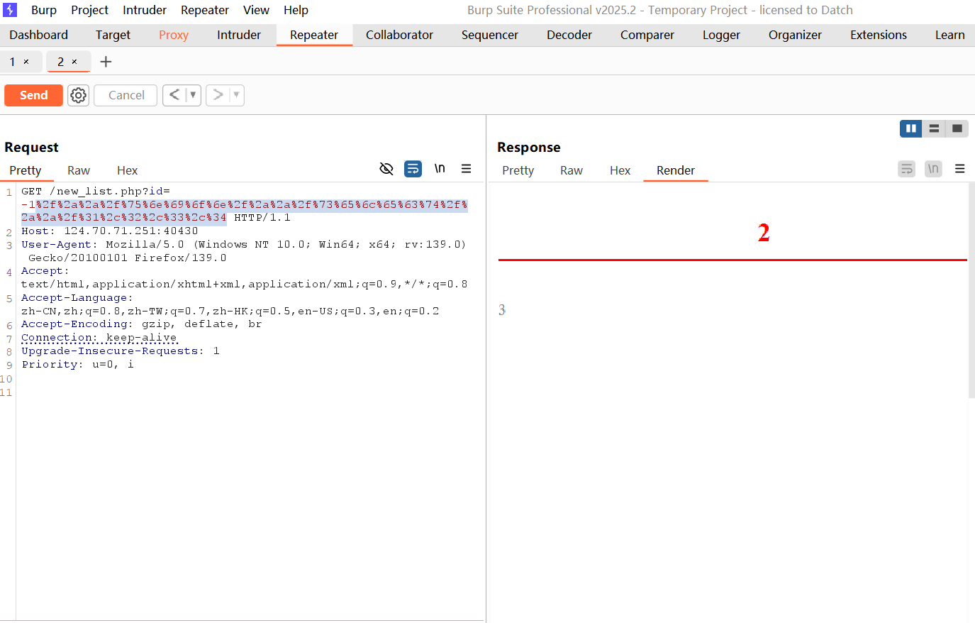Open the Burp menu

44,10
